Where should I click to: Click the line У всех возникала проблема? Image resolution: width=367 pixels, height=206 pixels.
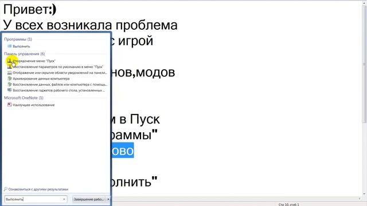(91, 25)
